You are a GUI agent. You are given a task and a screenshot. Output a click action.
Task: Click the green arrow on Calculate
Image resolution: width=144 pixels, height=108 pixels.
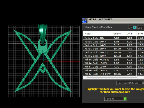point(125,99)
